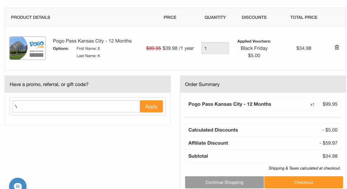Click the Shipping & Taxes note

point(305,168)
